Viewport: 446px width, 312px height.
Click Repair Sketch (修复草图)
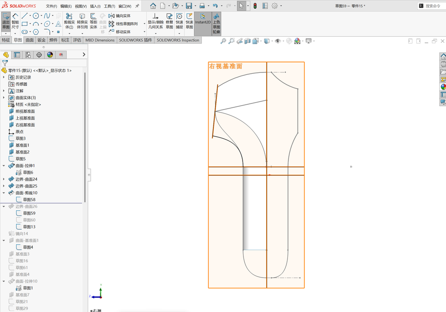click(169, 21)
